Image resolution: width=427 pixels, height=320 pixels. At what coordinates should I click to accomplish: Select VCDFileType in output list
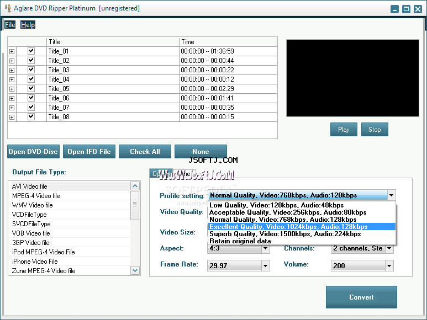click(x=70, y=215)
